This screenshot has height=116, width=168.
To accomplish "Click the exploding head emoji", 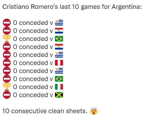I will [x=94, y=111].
